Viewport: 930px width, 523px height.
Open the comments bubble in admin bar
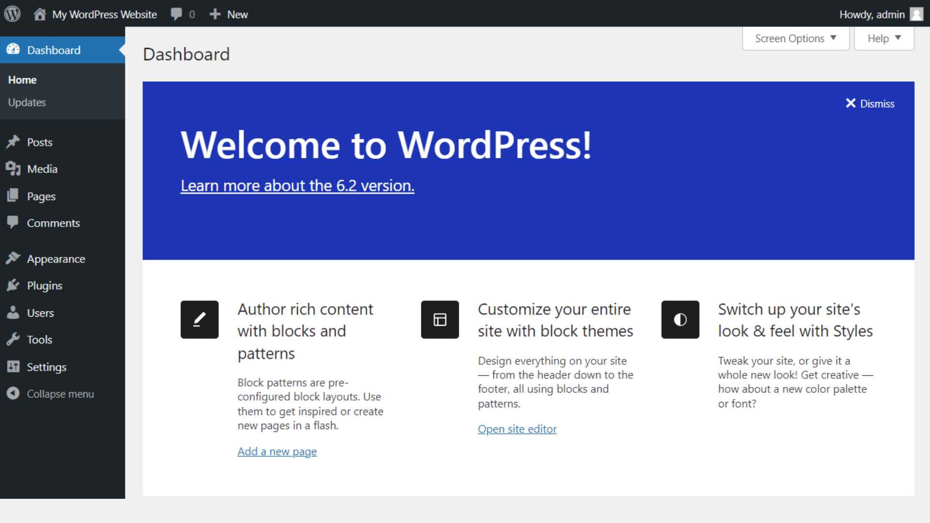click(x=177, y=14)
